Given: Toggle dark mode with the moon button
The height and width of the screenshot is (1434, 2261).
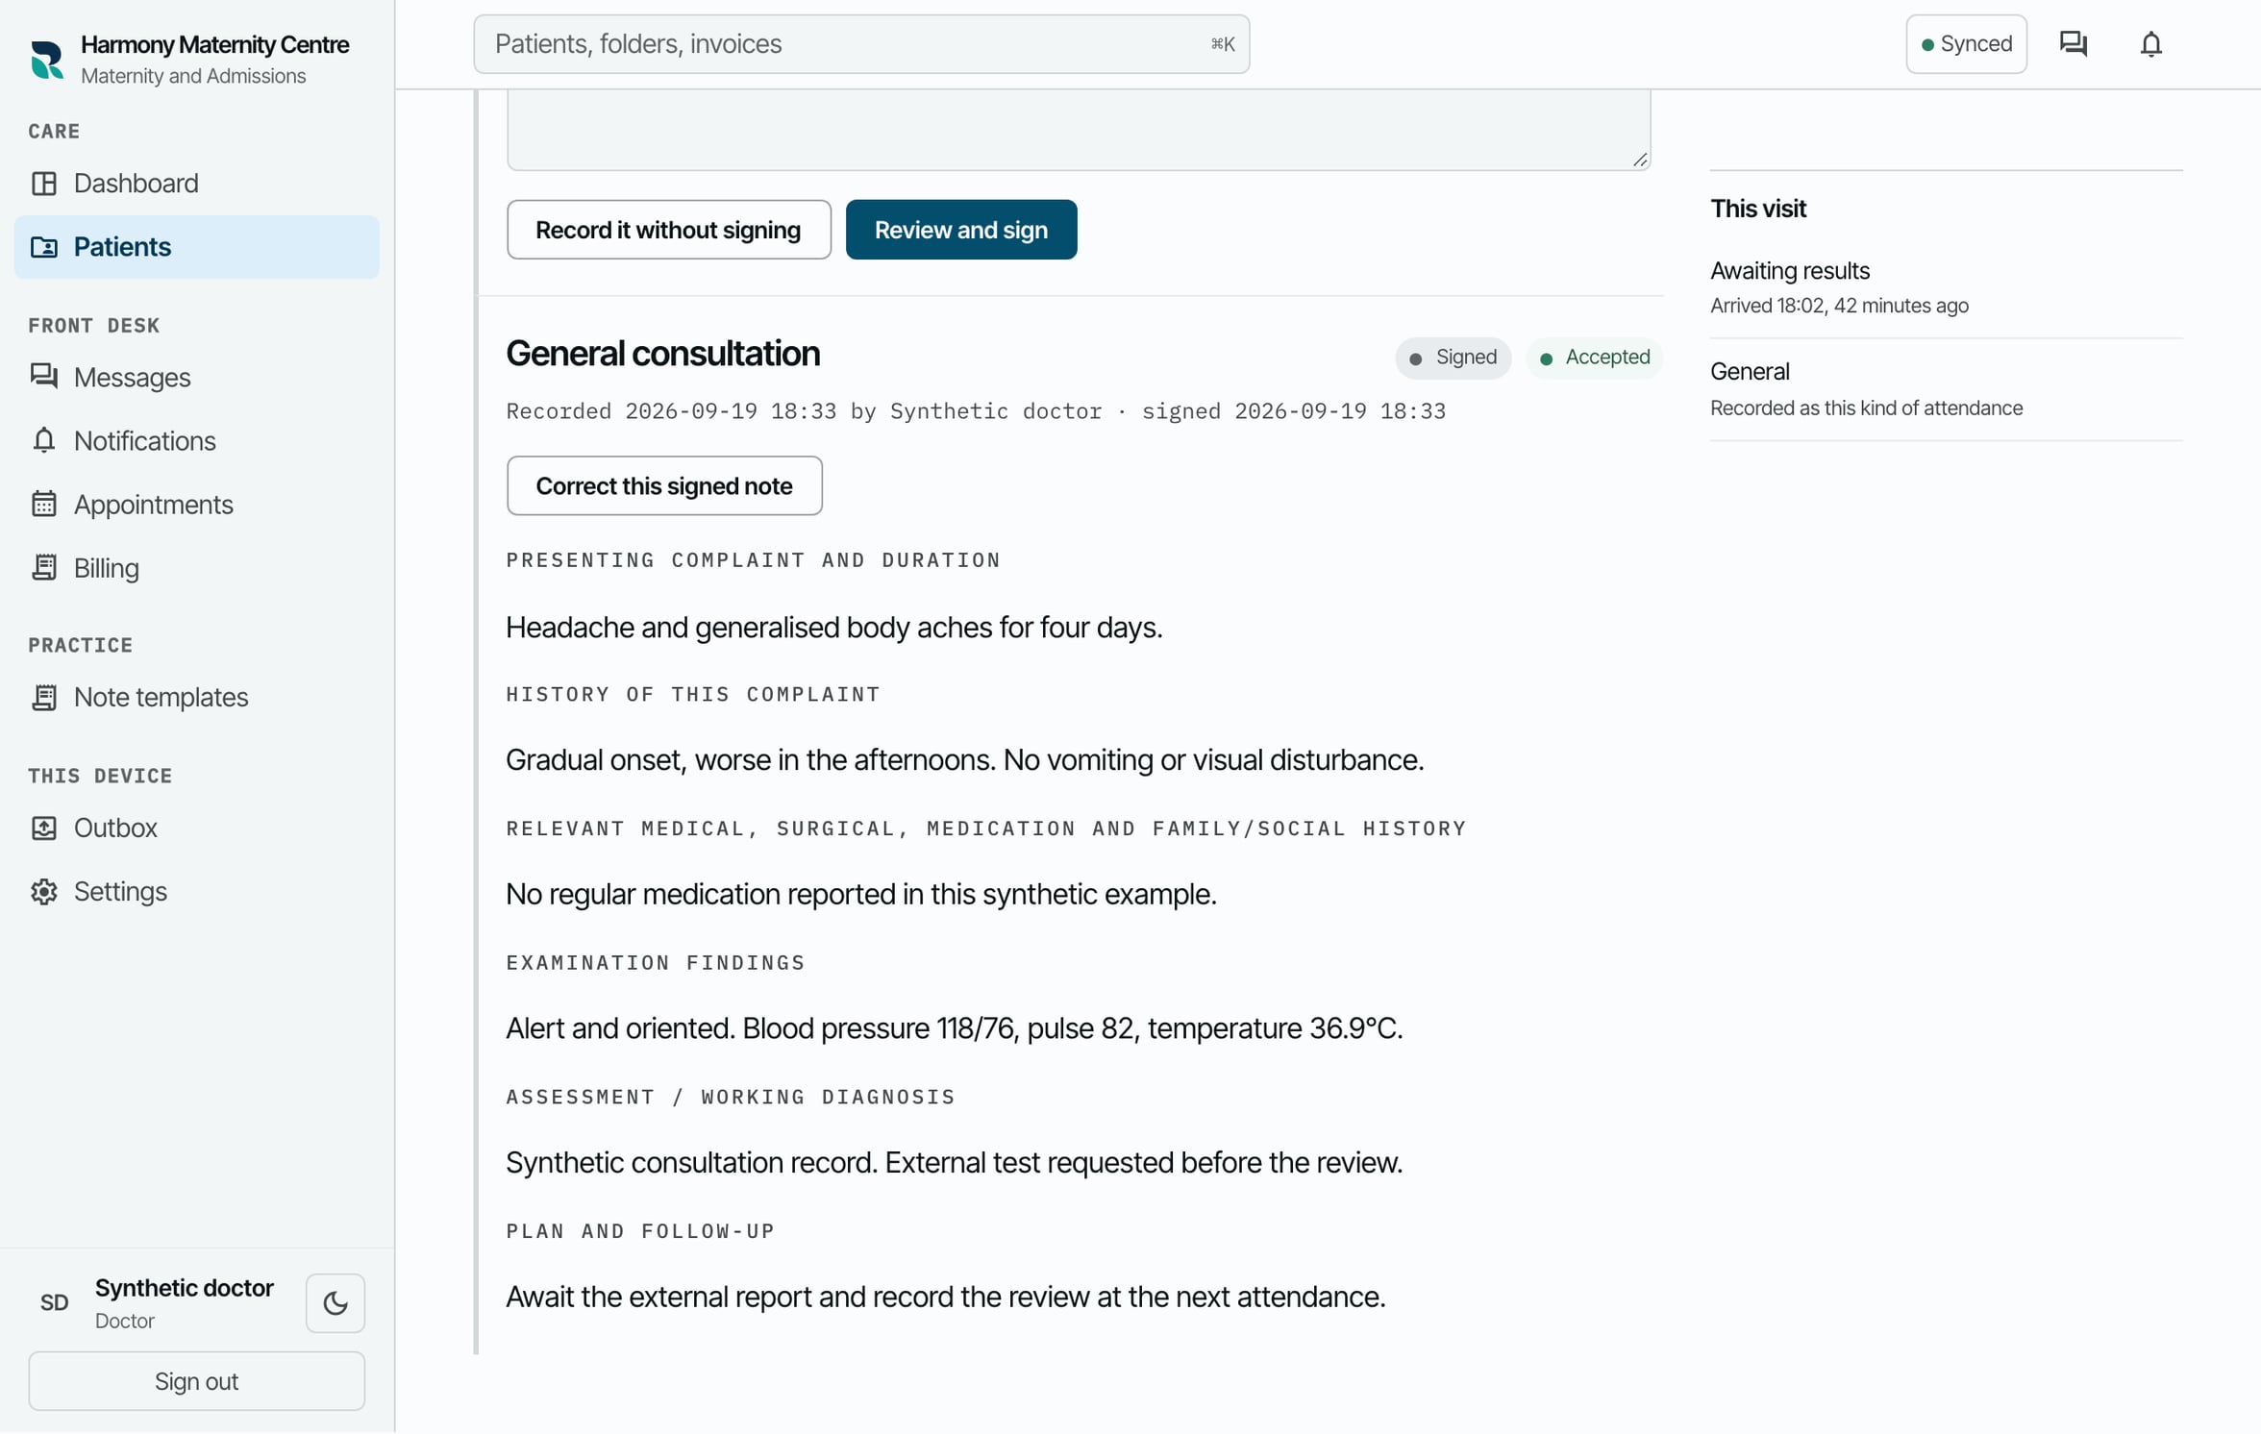Looking at the screenshot, I should [335, 1303].
